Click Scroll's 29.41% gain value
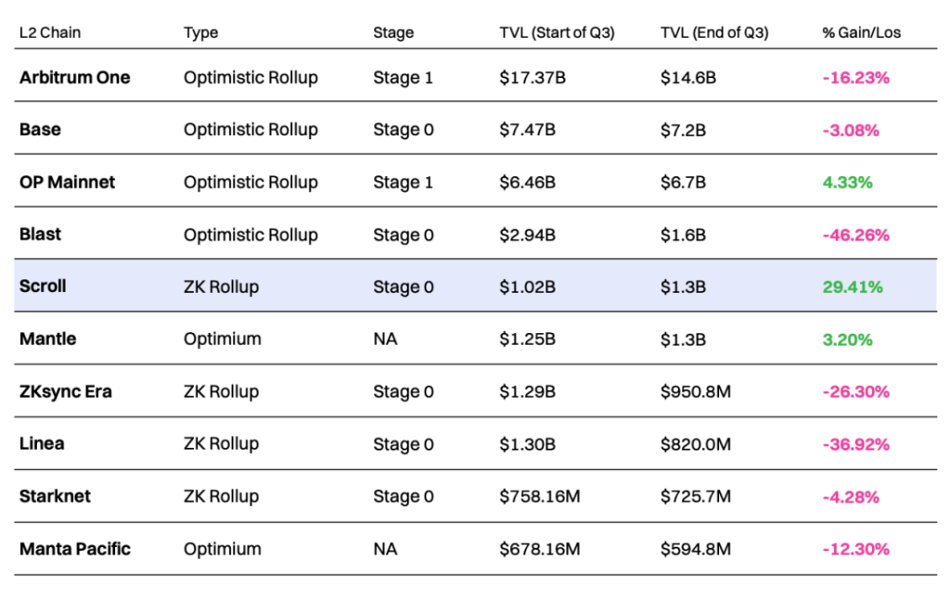The width and height of the screenshot is (950, 600). 852,287
